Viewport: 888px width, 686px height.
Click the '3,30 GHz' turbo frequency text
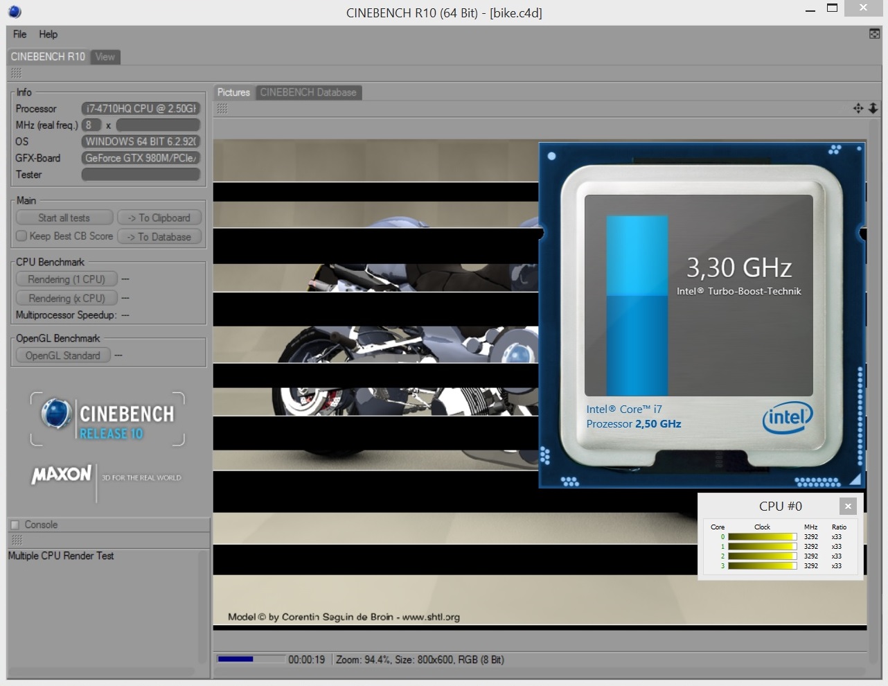pos(739,267)
